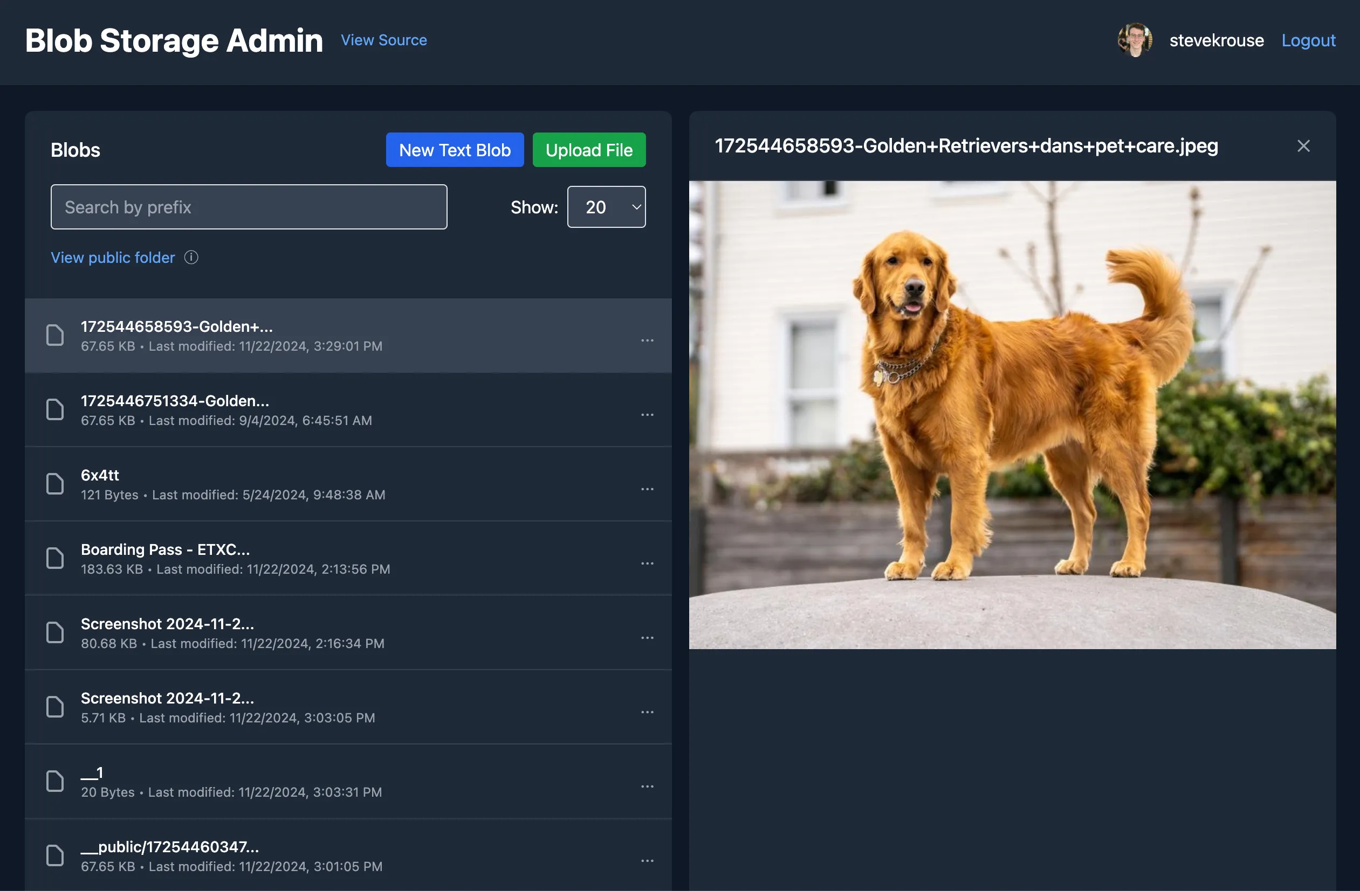Click the Search by prefix field
Viewport: 1360px width, 891px height.
point(249,207)
